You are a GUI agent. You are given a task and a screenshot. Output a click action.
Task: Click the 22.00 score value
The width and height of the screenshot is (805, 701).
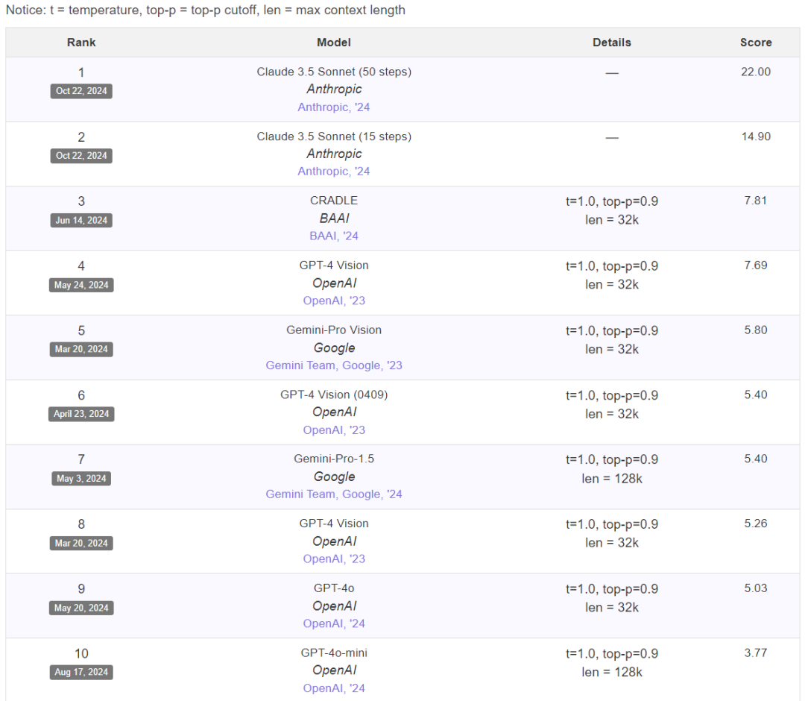tap(756, 72)
